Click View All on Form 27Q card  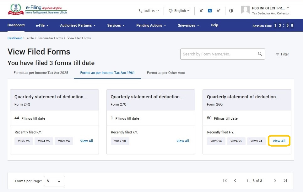tap(183, 141)
